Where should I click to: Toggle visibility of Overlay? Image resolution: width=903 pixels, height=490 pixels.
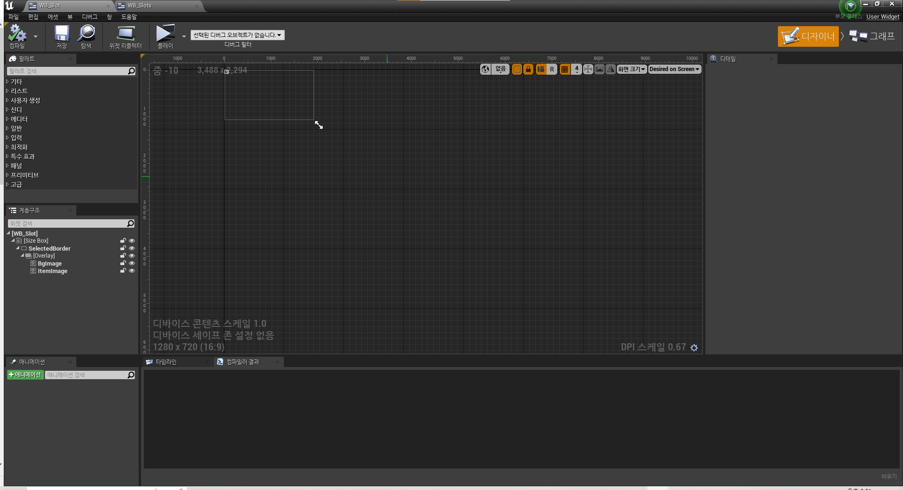(132, 256)
